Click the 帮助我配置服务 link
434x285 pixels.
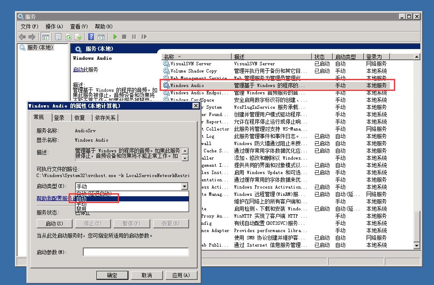pos(56,198)
